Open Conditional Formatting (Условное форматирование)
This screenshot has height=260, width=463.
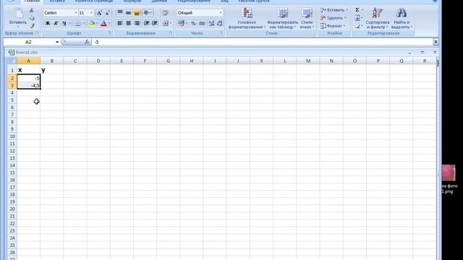click(x=247, y=18)
